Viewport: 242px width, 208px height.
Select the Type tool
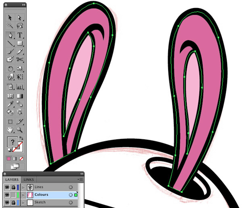coord(20,35)
